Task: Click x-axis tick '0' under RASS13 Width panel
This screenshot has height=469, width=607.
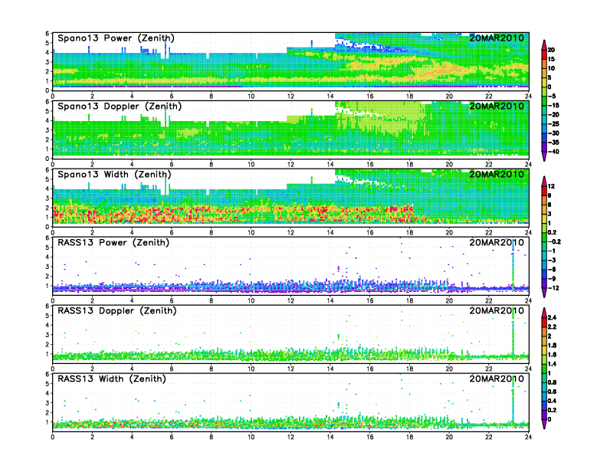Action: coord(53,437)
